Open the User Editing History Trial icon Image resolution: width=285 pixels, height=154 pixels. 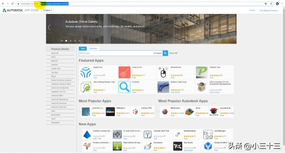pos(86,87)
